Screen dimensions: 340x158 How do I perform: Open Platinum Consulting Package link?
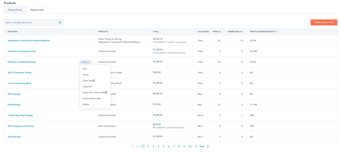pyautogui.click(x=21, y=62)
